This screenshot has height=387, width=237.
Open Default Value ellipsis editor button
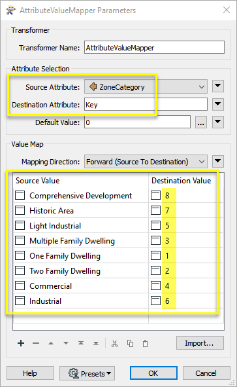point(201,122)
